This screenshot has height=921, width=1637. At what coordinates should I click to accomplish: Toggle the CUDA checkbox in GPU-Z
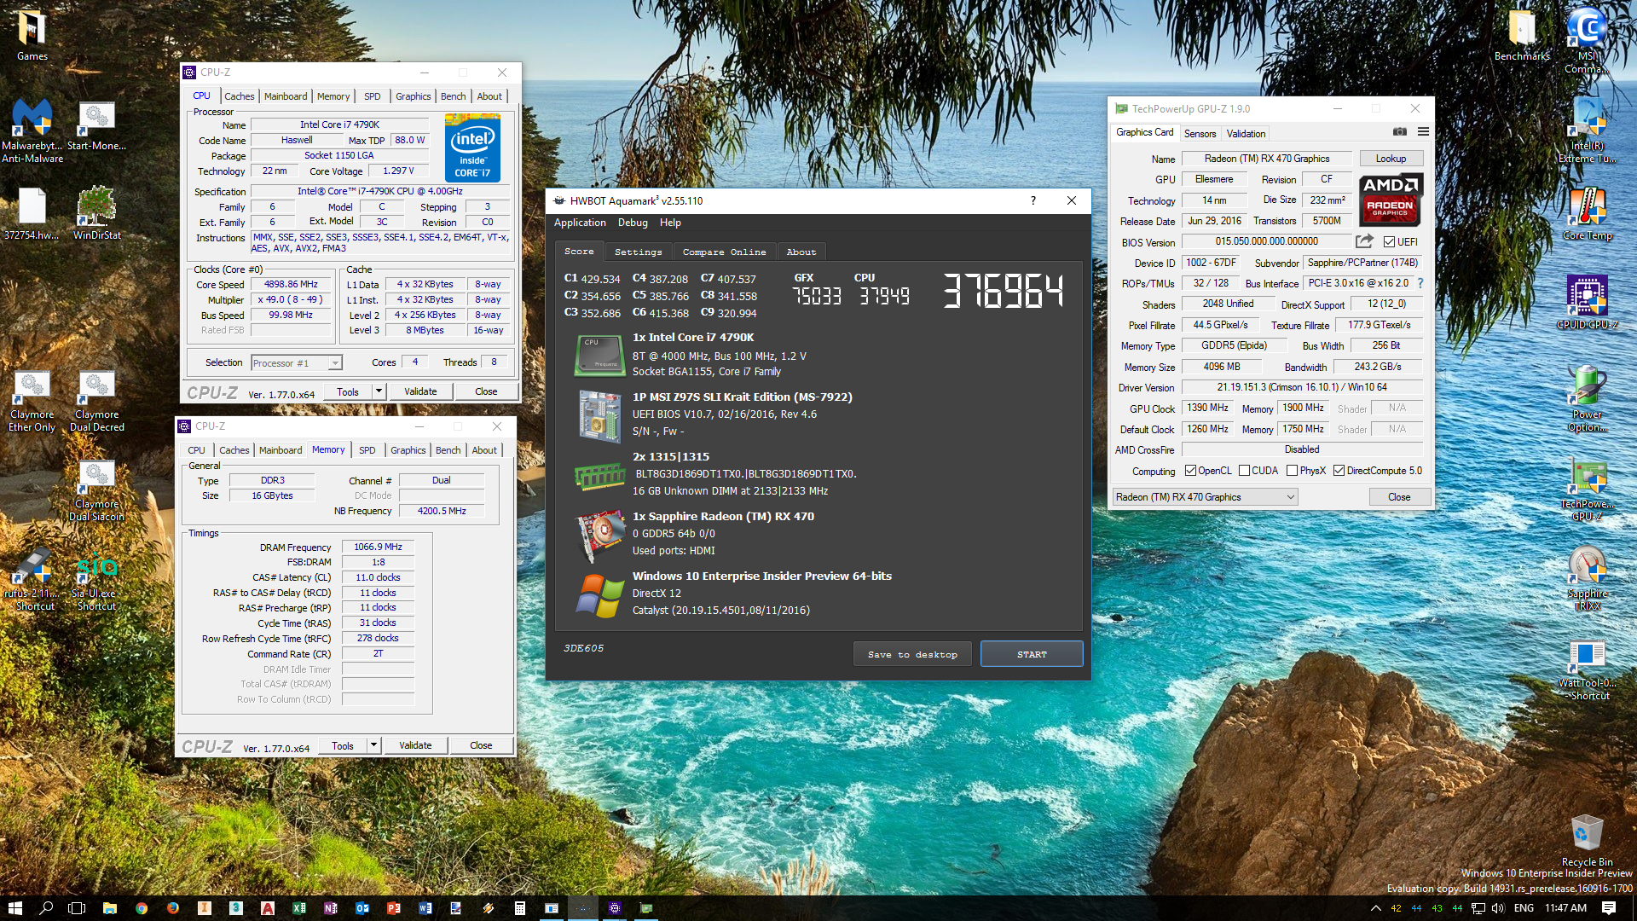1244,471
